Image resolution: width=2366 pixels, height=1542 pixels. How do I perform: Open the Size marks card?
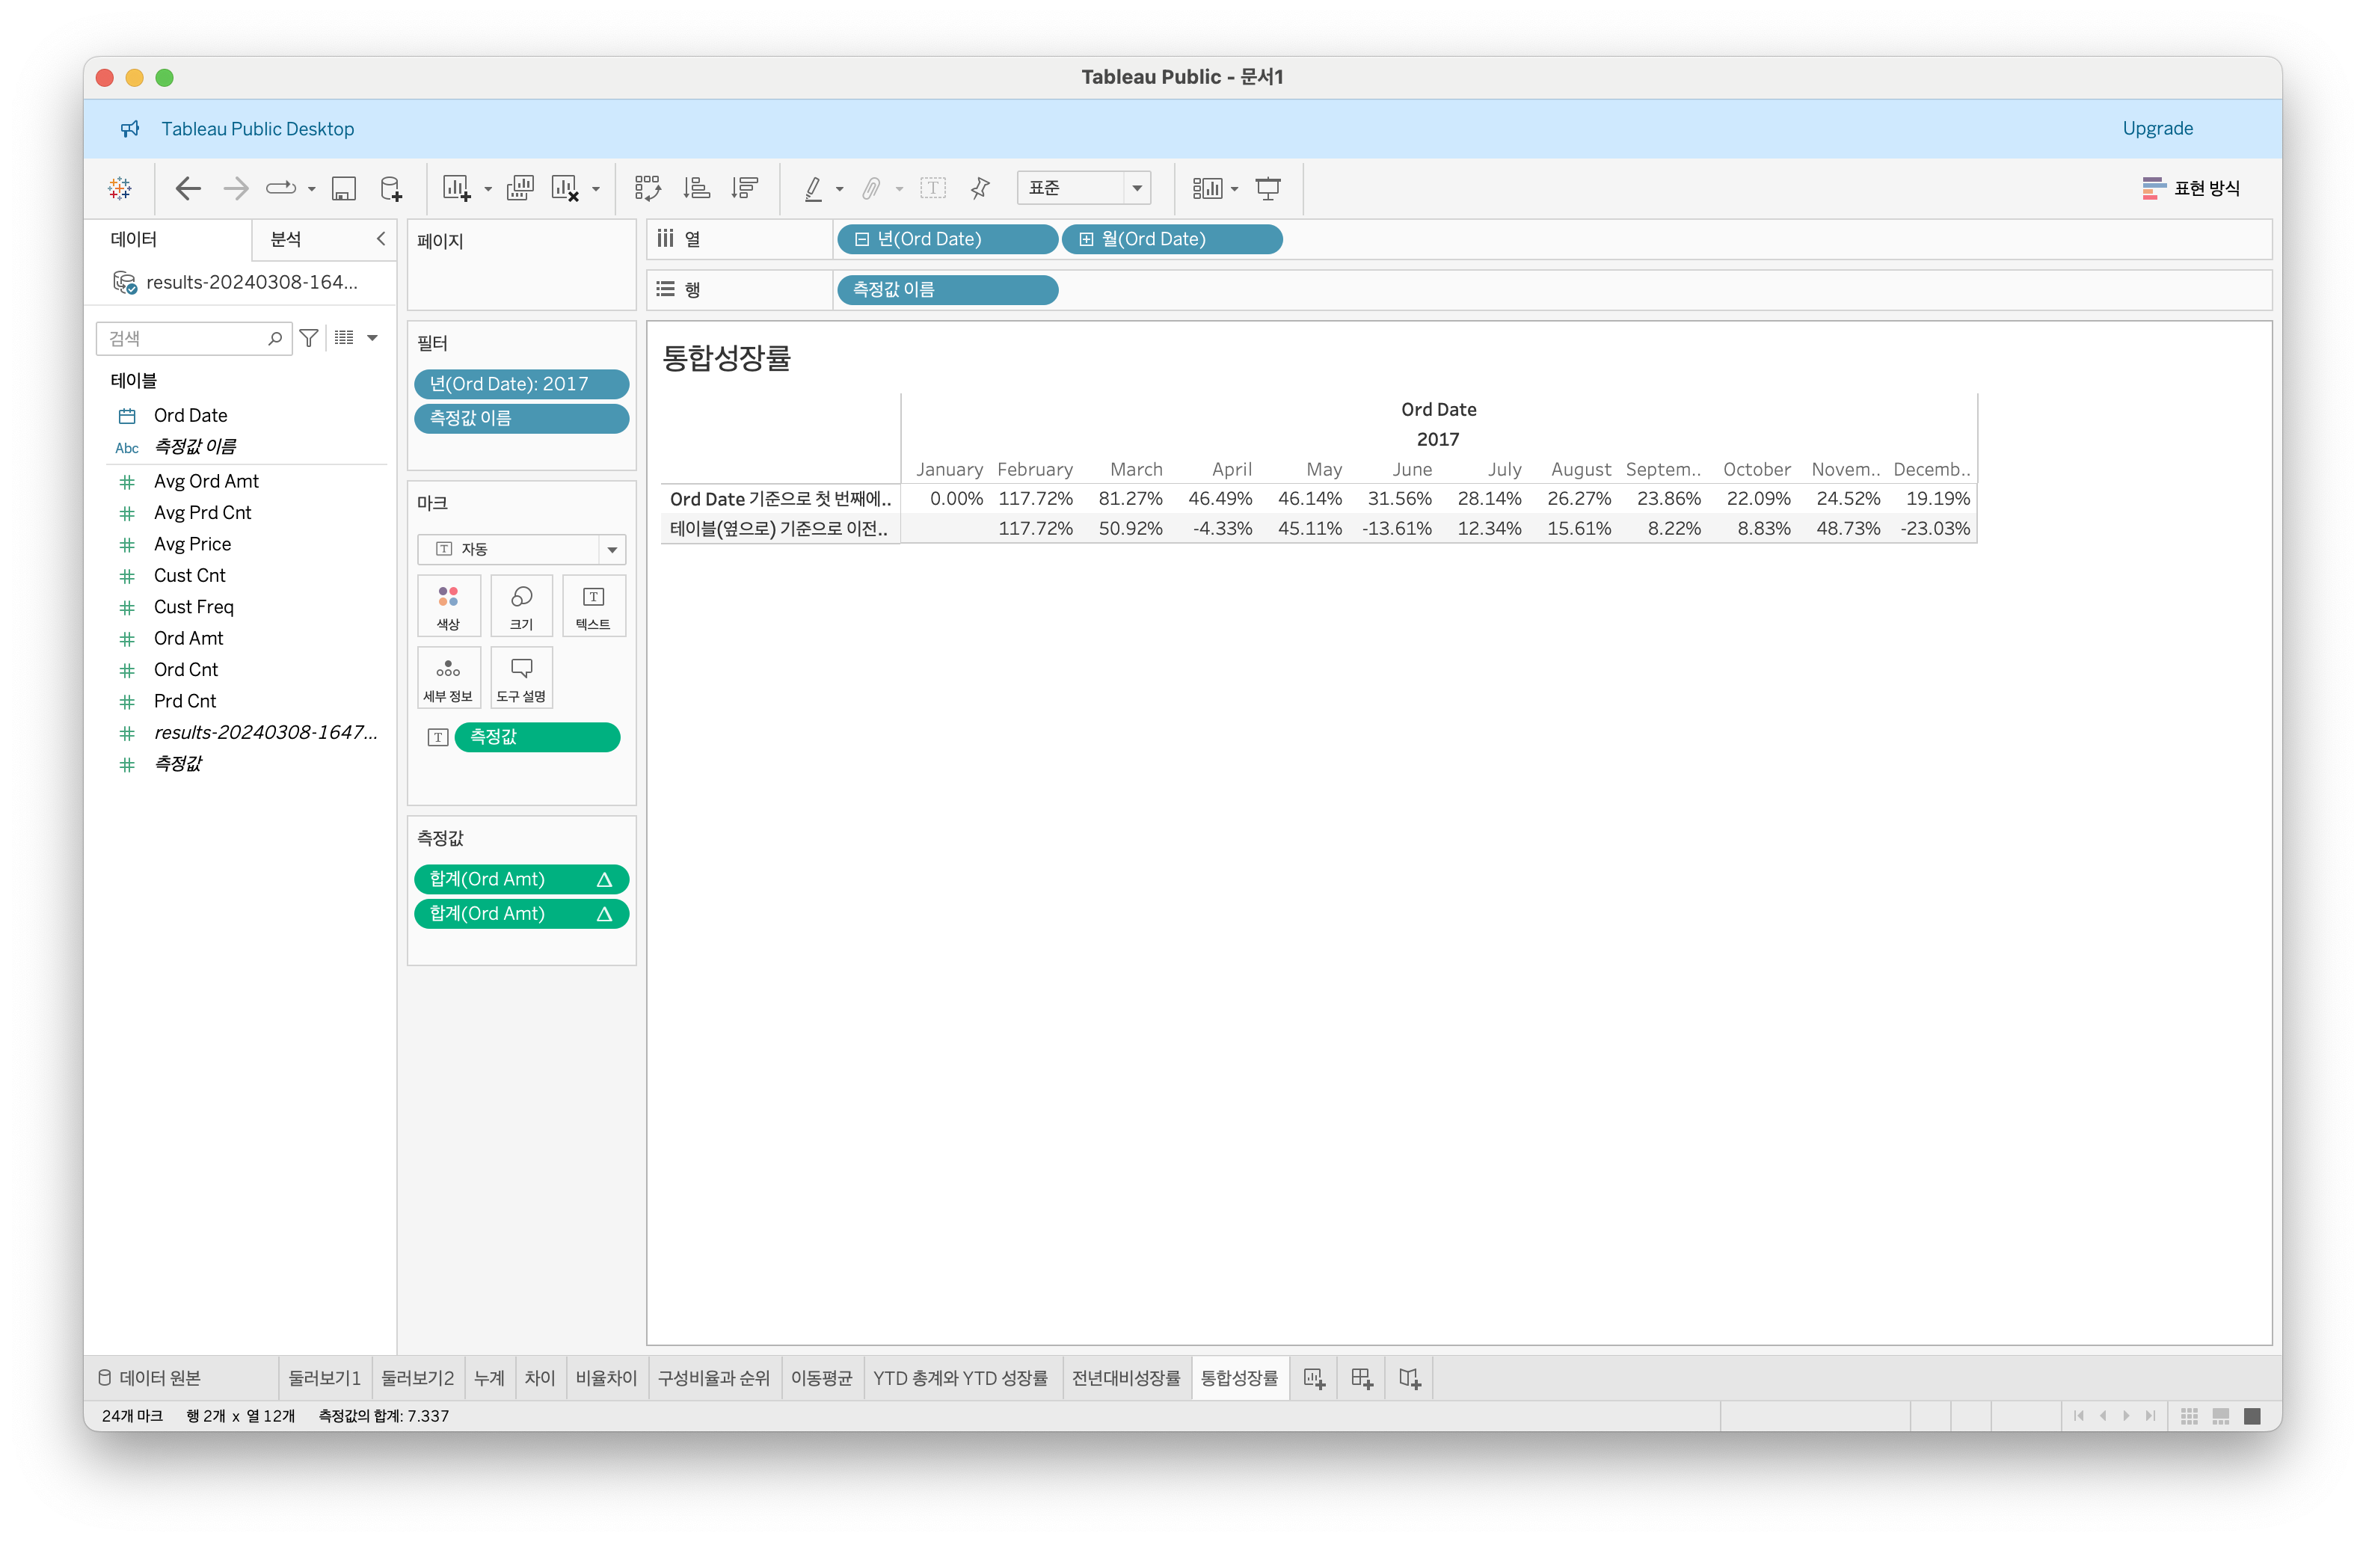[x=522, y=606]
